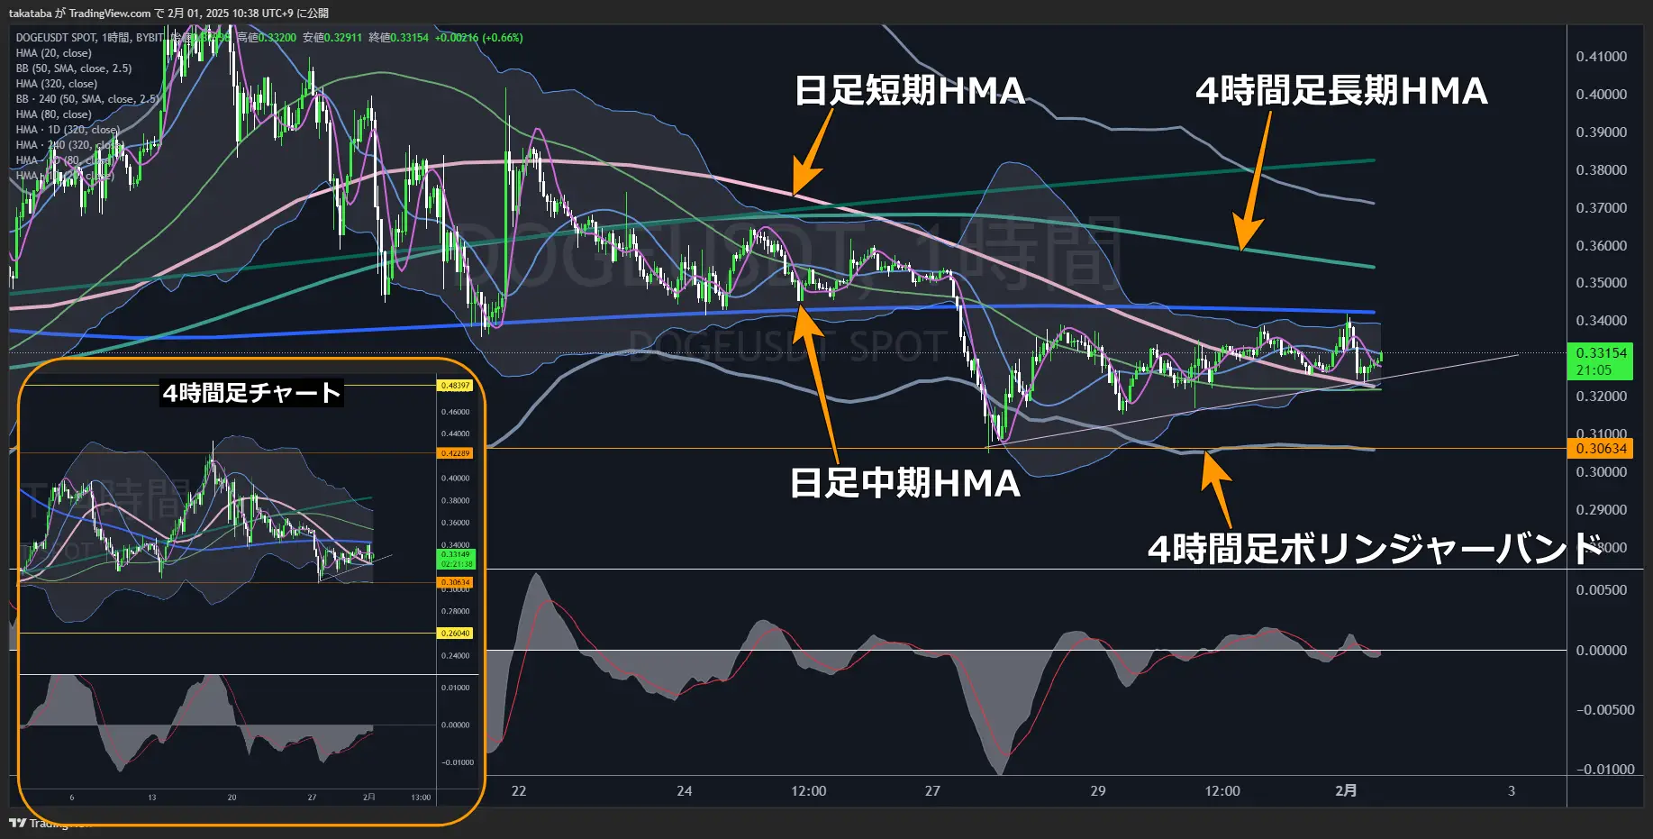Screen dimensions: 1653x839
Task: Click the 0.37000 price axis label
Action: click(1602, 208)
